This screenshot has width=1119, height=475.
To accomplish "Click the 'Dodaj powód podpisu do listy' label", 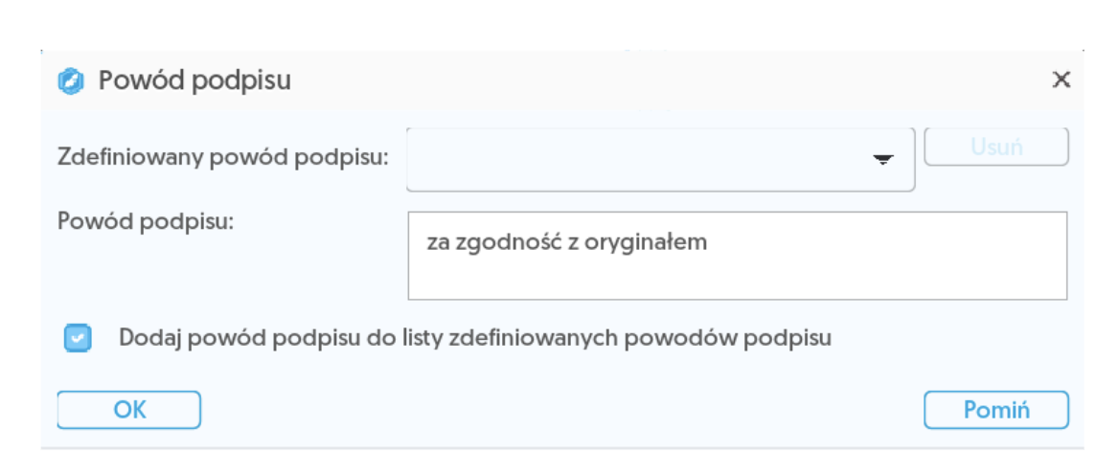I will [x=475, y=338].
